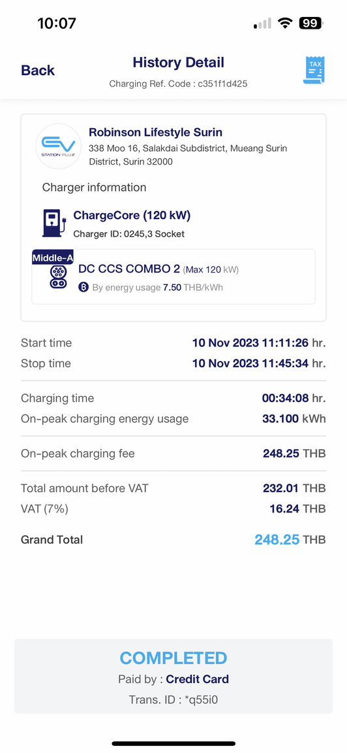Viewport: 347px width, 753px height.
Task: Tap the Robinson Lifestyle Surin station name
Action: tap(156, 132)
